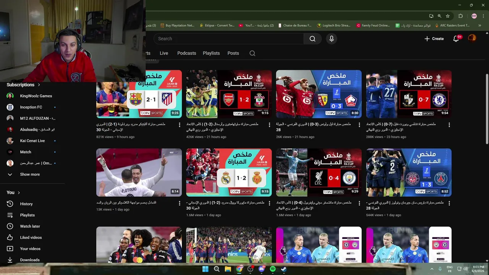
Task: Open File Explorer from taskbar
Action: (228, 269)
